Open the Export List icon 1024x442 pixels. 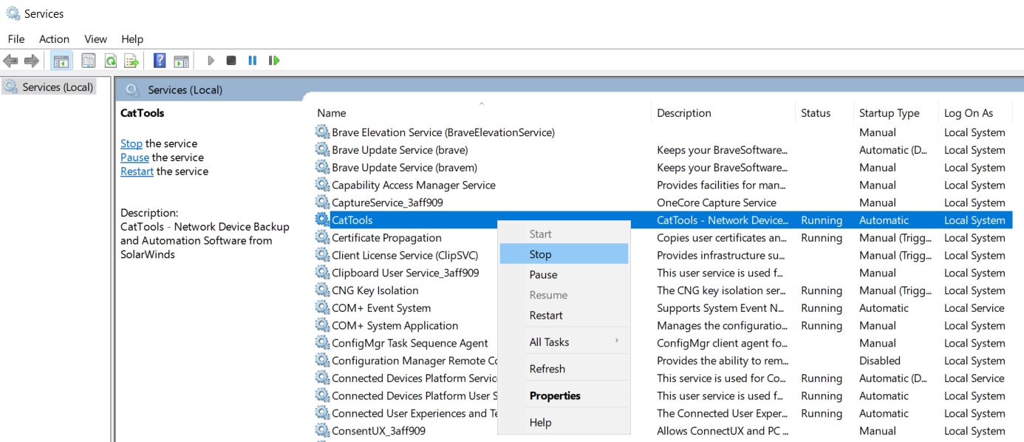(x=131, y=61)
